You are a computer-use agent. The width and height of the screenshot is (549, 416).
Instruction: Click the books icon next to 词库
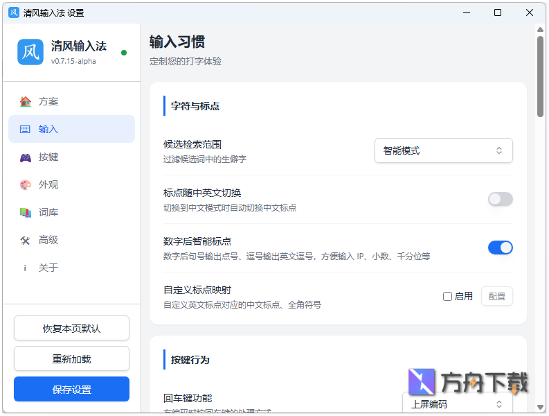tap(25, 212)
